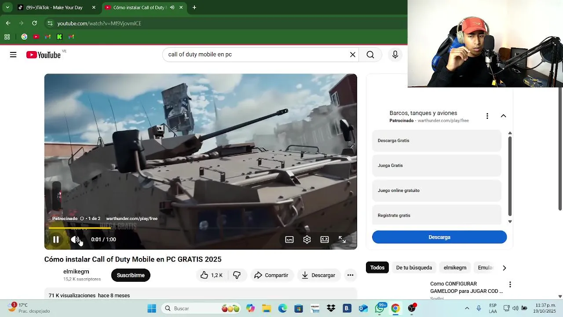The image size is (563, 317).
Task: Click the Juego online gratuito ad option
Action: coord(437,191)
